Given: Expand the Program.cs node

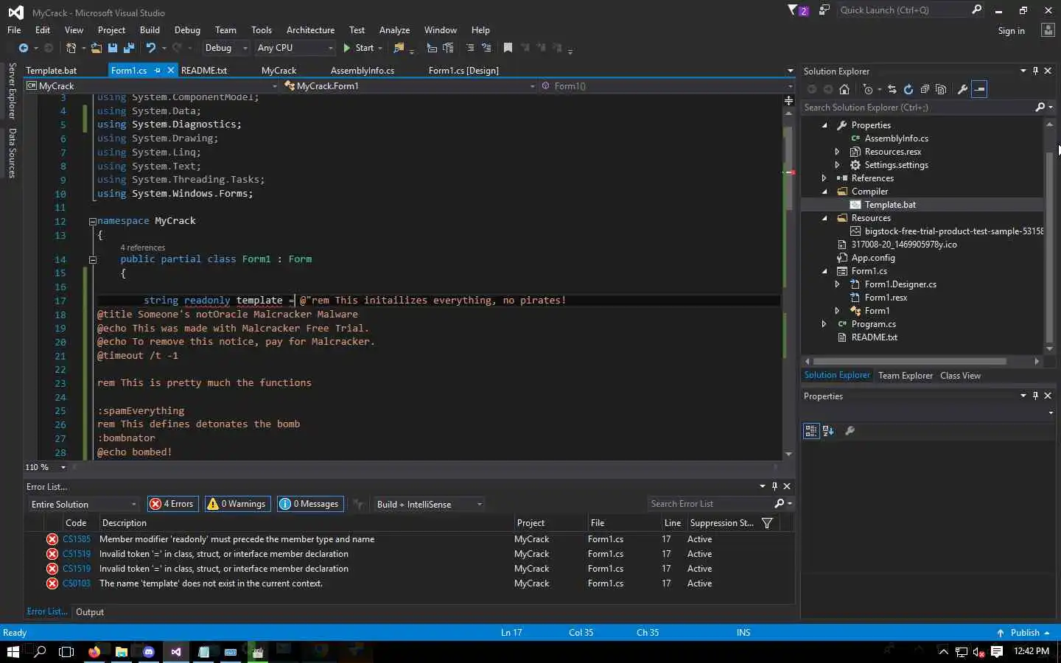Looking at the screenshot, I should 824,324.
